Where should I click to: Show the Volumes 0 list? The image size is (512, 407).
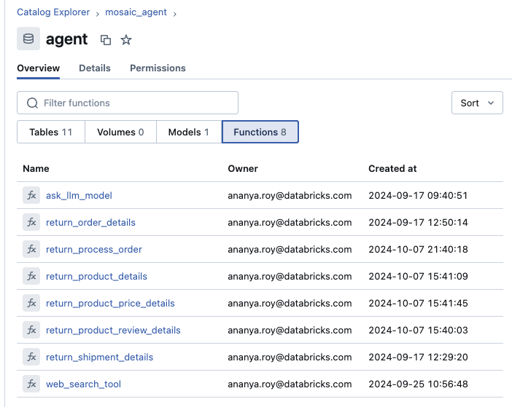click(x=120, y=132)
